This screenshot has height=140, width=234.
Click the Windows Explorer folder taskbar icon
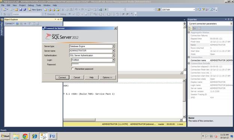(x=16, y=136)
